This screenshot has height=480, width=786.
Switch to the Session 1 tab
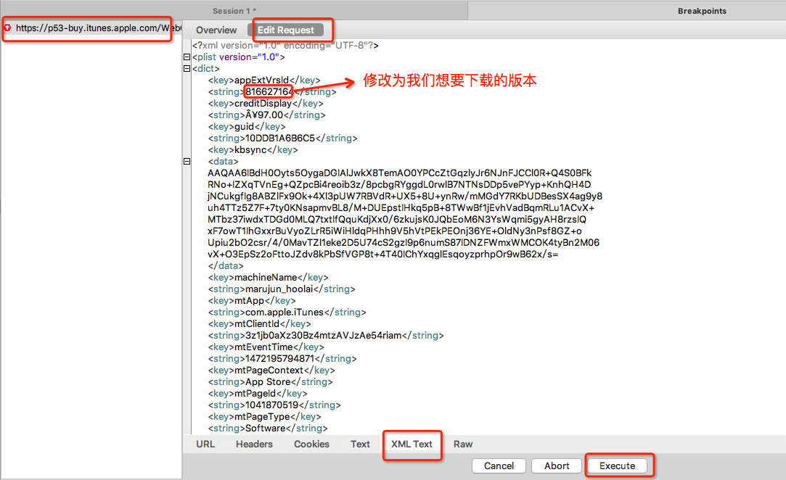click(234, 11)
